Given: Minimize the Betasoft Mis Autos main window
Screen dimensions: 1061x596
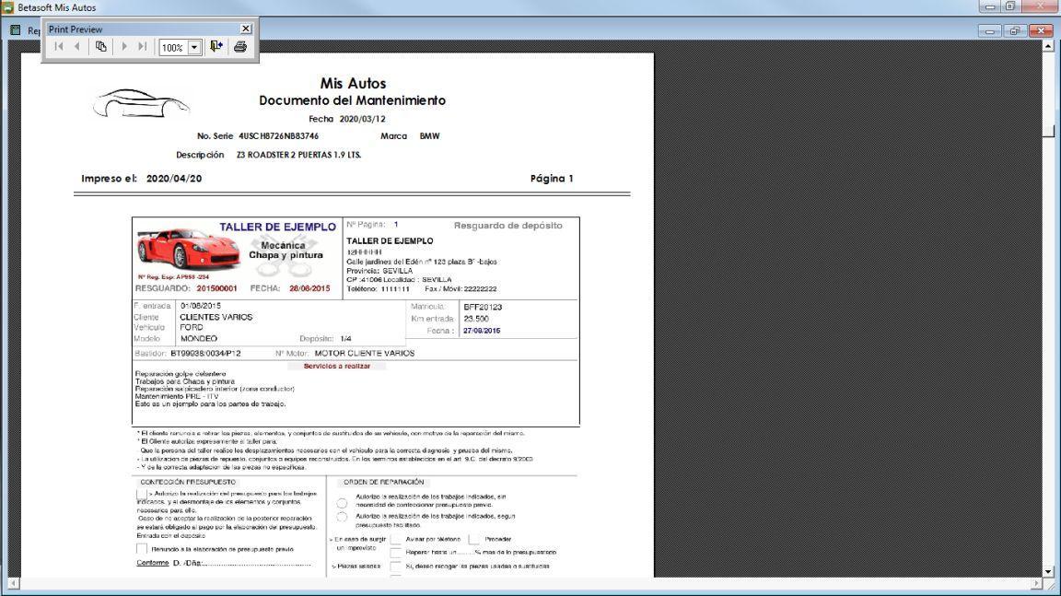Looking at the screenshot, I should pyautogui.click(x=989, y=6).
